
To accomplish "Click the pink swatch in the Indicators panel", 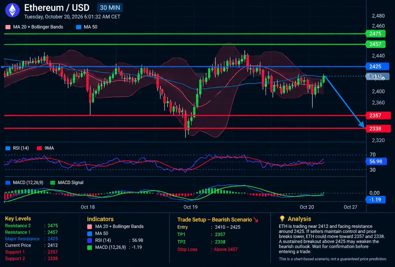I will click(x=90, y=227).
